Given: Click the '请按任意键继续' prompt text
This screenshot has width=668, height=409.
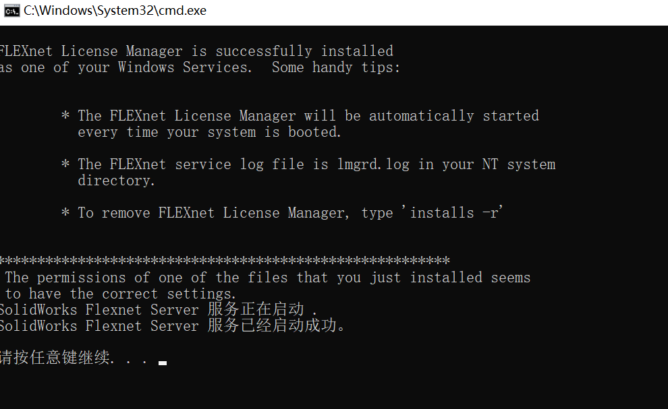Looking at the screenshot, I should pyautogui.click(x=56, y=358).
